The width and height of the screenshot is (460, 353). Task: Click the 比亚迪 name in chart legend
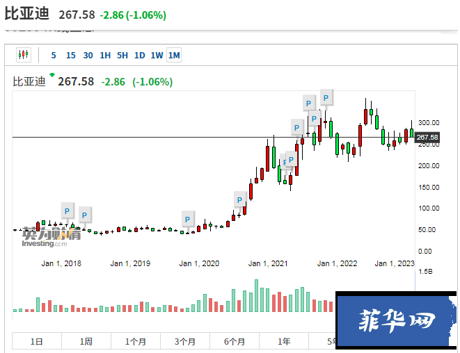point(29,81)
